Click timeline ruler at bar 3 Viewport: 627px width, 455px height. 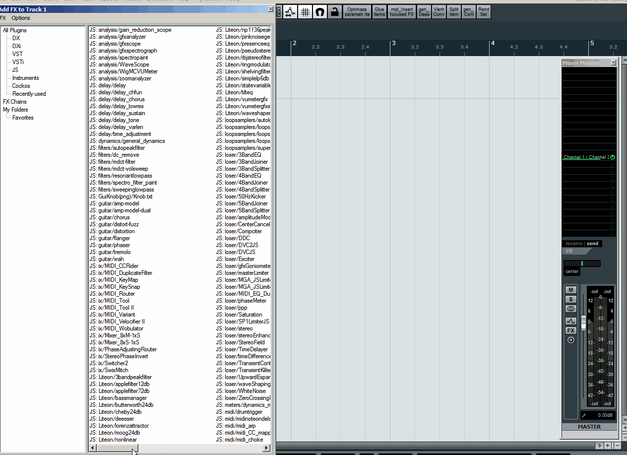(x=393, y=44)
